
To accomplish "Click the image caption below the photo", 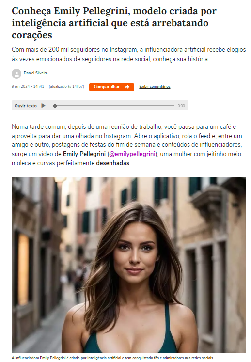I will (113, 358).
